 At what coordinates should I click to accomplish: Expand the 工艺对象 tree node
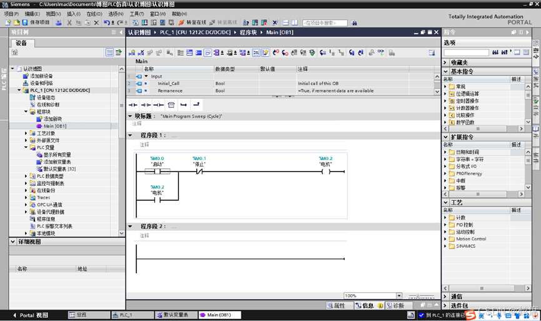pos(26,133)
